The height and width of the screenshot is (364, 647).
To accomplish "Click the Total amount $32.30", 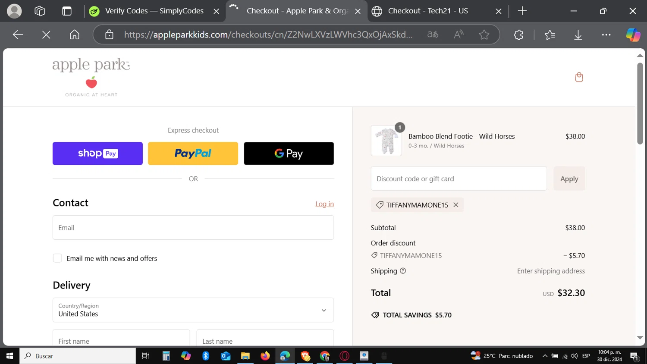I will (571, 293).
